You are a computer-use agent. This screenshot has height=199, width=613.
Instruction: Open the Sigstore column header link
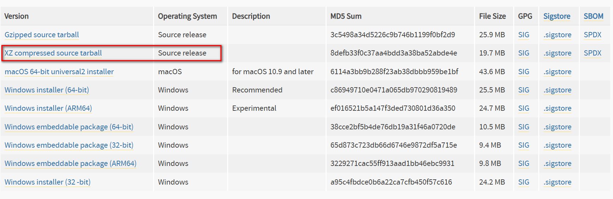click(557, 16)
